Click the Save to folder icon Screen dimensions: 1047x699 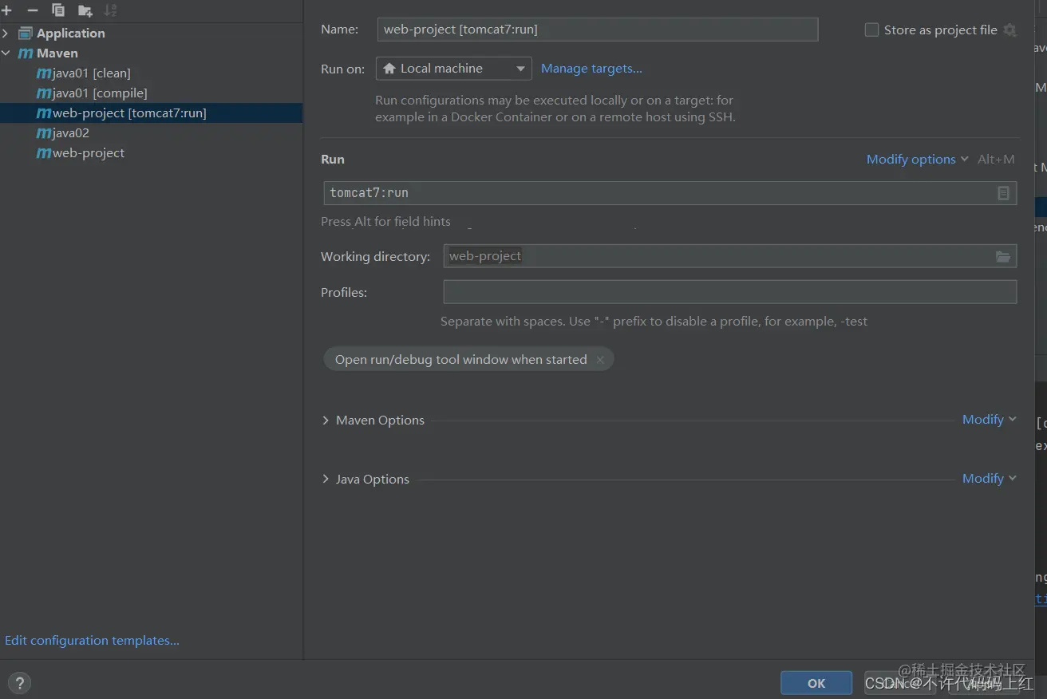[85, 10]
